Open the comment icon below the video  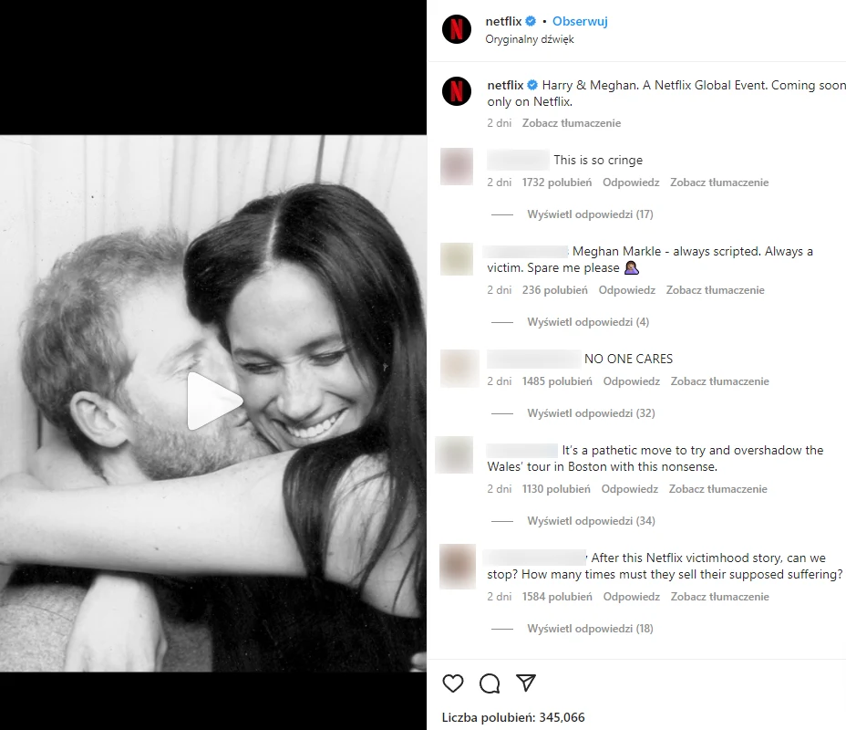click(x=490, y=683)
